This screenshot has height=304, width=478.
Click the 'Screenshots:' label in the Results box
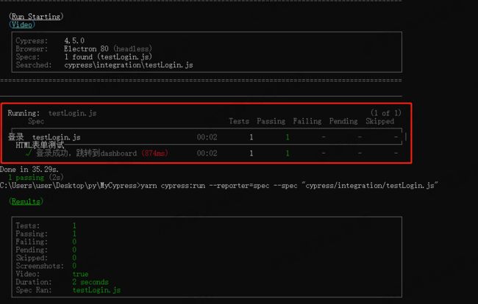click(40, 266)
